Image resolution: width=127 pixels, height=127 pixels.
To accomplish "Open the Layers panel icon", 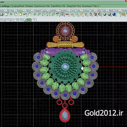I will (x=95, y=14).
